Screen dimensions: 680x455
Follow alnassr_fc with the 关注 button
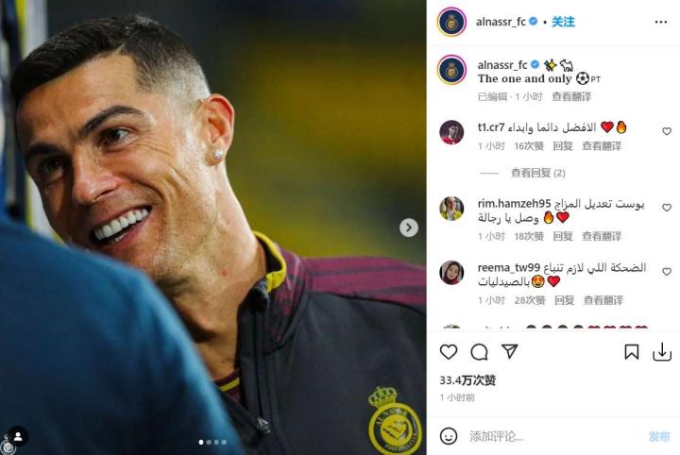click(x=563, y=22)
